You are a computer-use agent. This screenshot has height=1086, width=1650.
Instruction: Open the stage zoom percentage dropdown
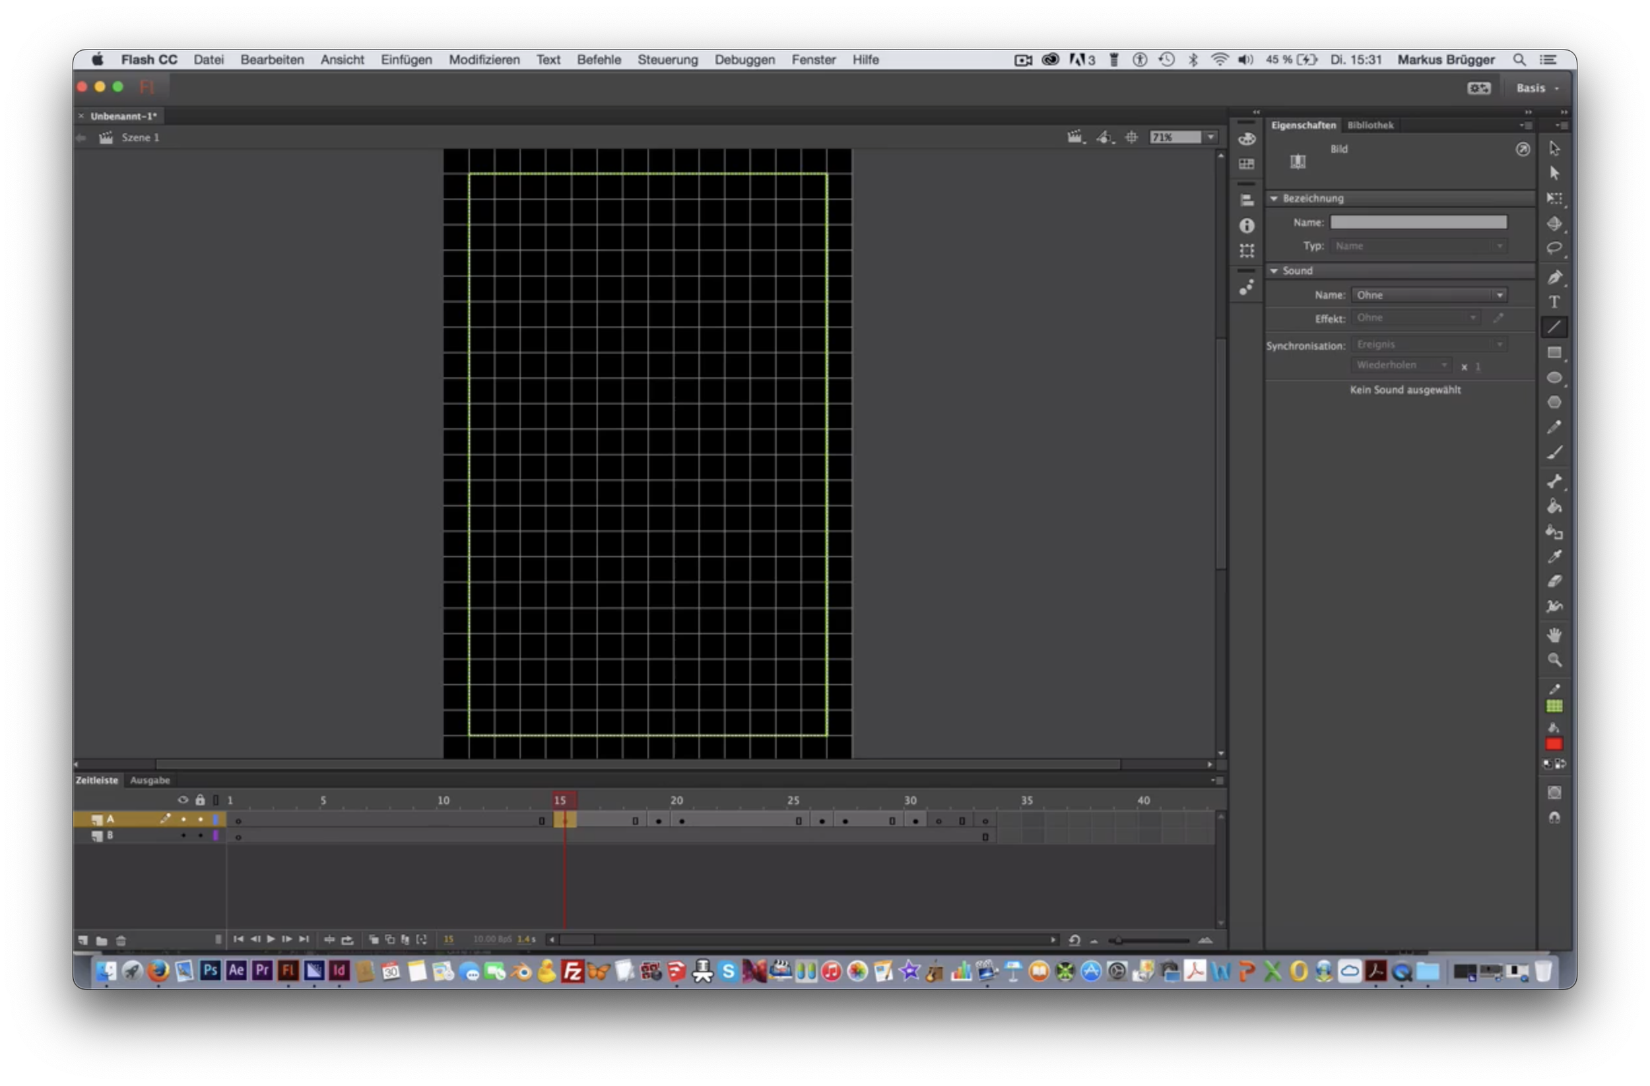pos(1211,137)
